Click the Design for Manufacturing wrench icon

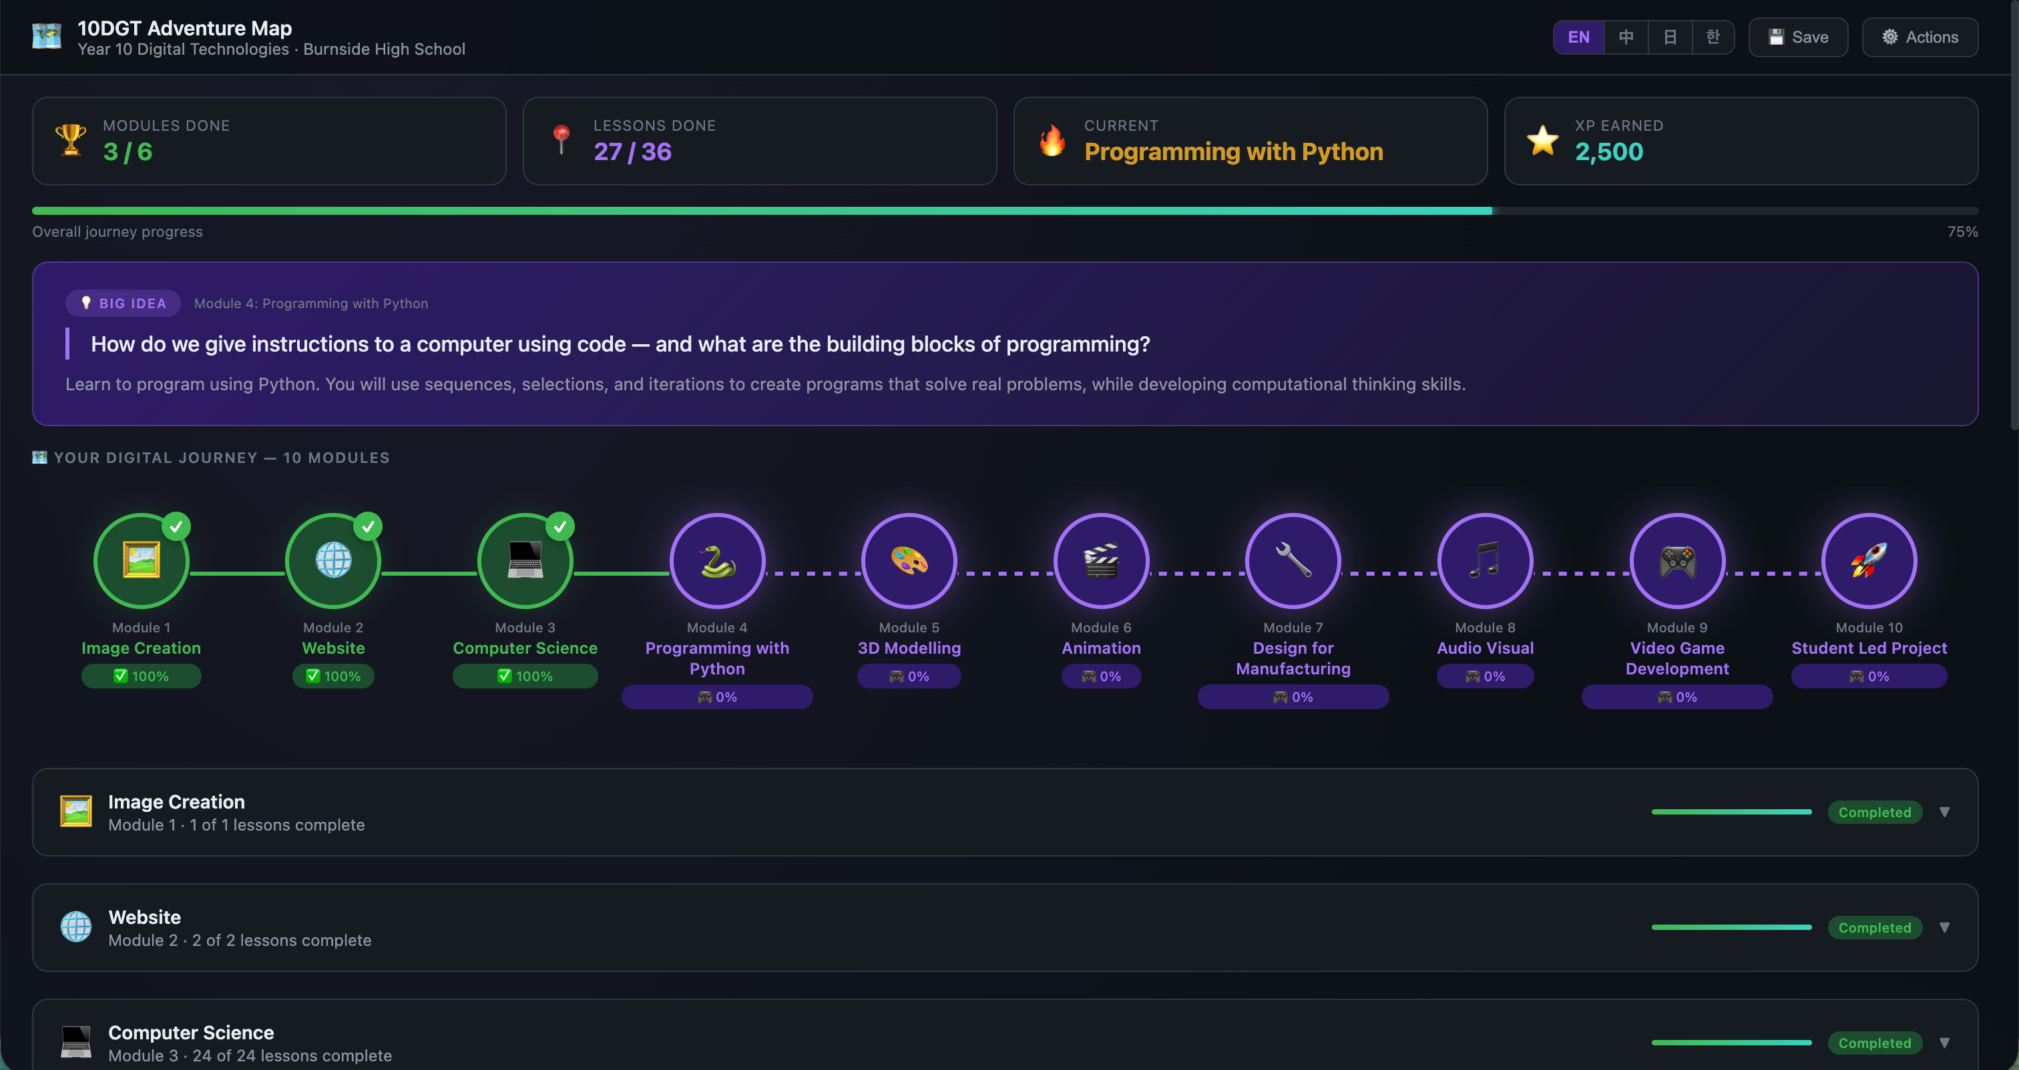pos(1293,561)
